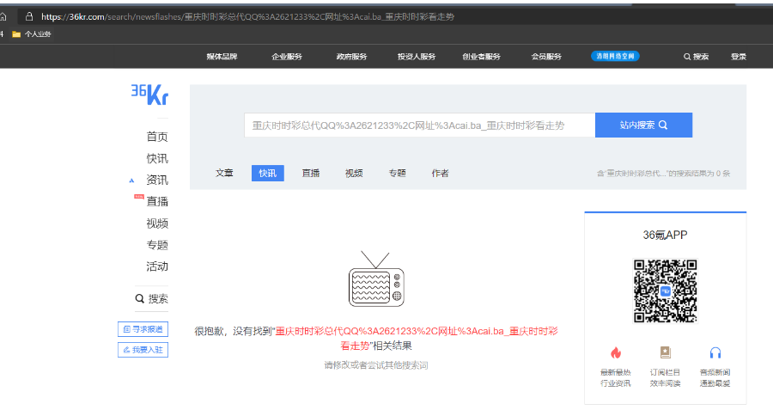Expand the 政府服务 top menu
773x410 pixels.
click(351, 57)
